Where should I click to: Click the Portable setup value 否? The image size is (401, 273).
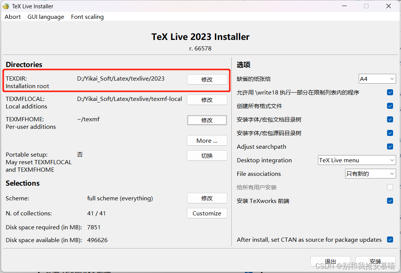click(80, 155)
